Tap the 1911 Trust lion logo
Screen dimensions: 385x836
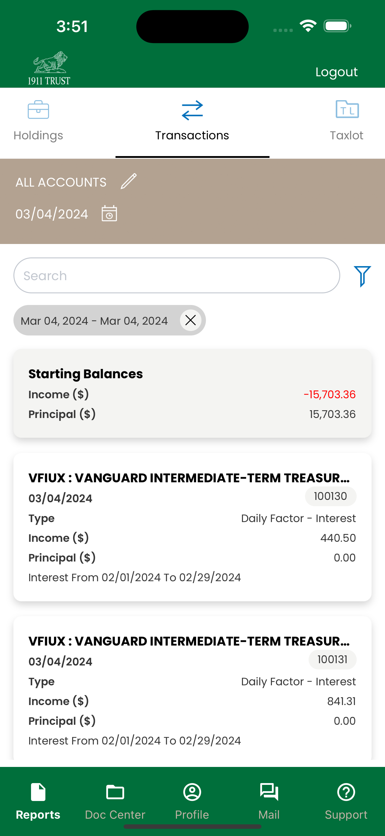(49, 68)
